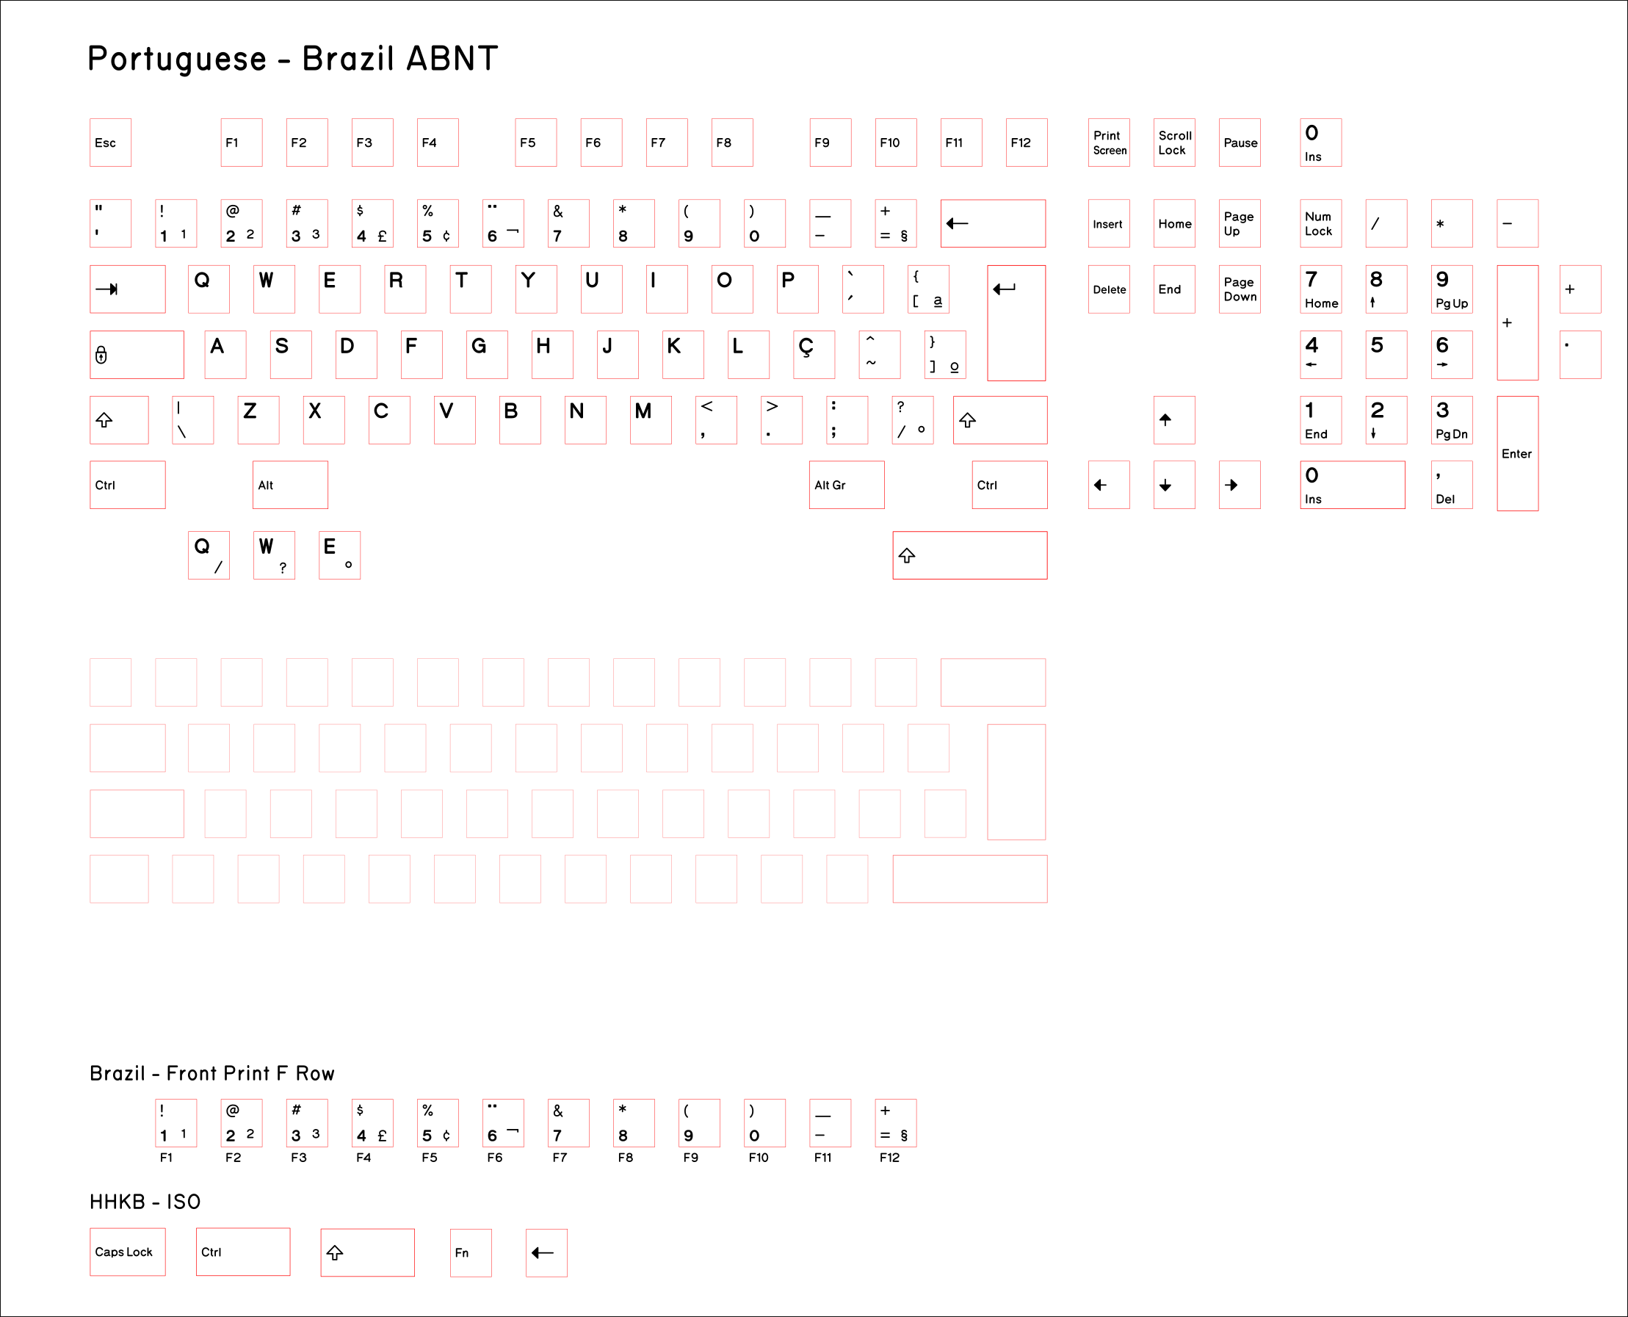Click the HHKB ISO Backspace arrow key
Image resolution: width=1628 pixels, height=1317 pixels.
click(546, 1252)
